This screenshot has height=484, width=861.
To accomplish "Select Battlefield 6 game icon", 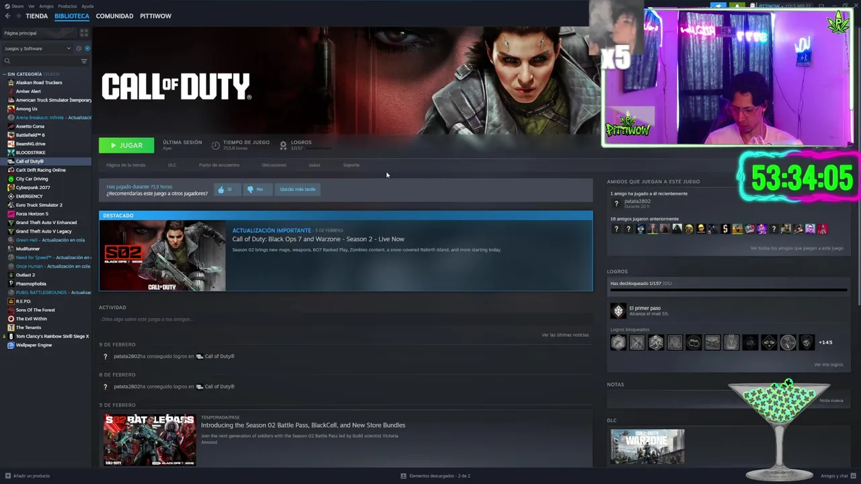I will pos(11,135).
